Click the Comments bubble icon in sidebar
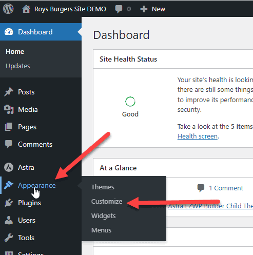 click(x=9, y=144)
